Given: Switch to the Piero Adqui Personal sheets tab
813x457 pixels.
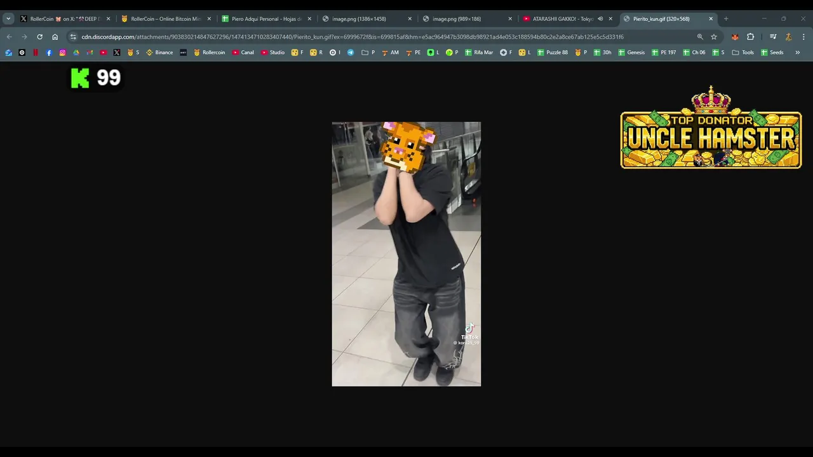Looking at the screenshot, I should pyautogui.click(x=266, y=19).
